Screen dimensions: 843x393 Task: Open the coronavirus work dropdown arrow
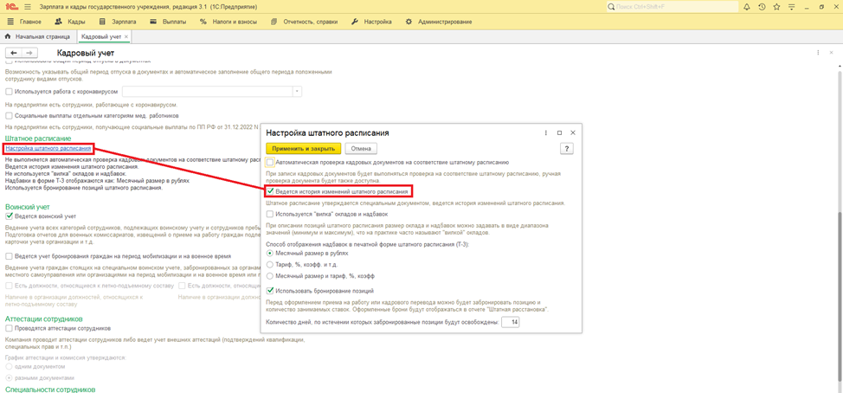click(x=296, y=92)
